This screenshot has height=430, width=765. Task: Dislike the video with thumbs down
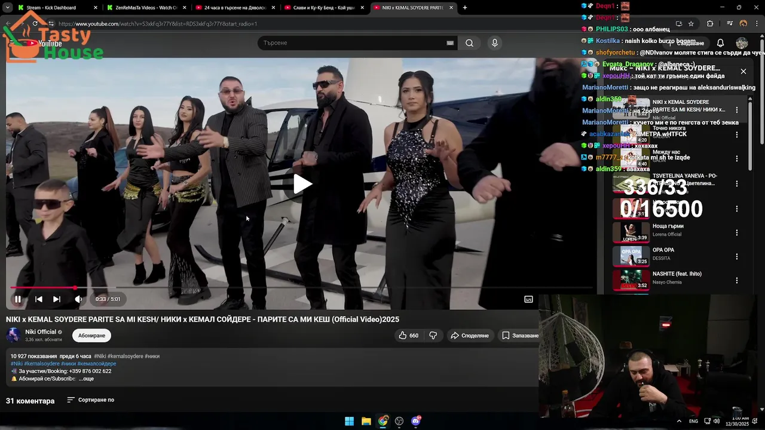(433, 336)
